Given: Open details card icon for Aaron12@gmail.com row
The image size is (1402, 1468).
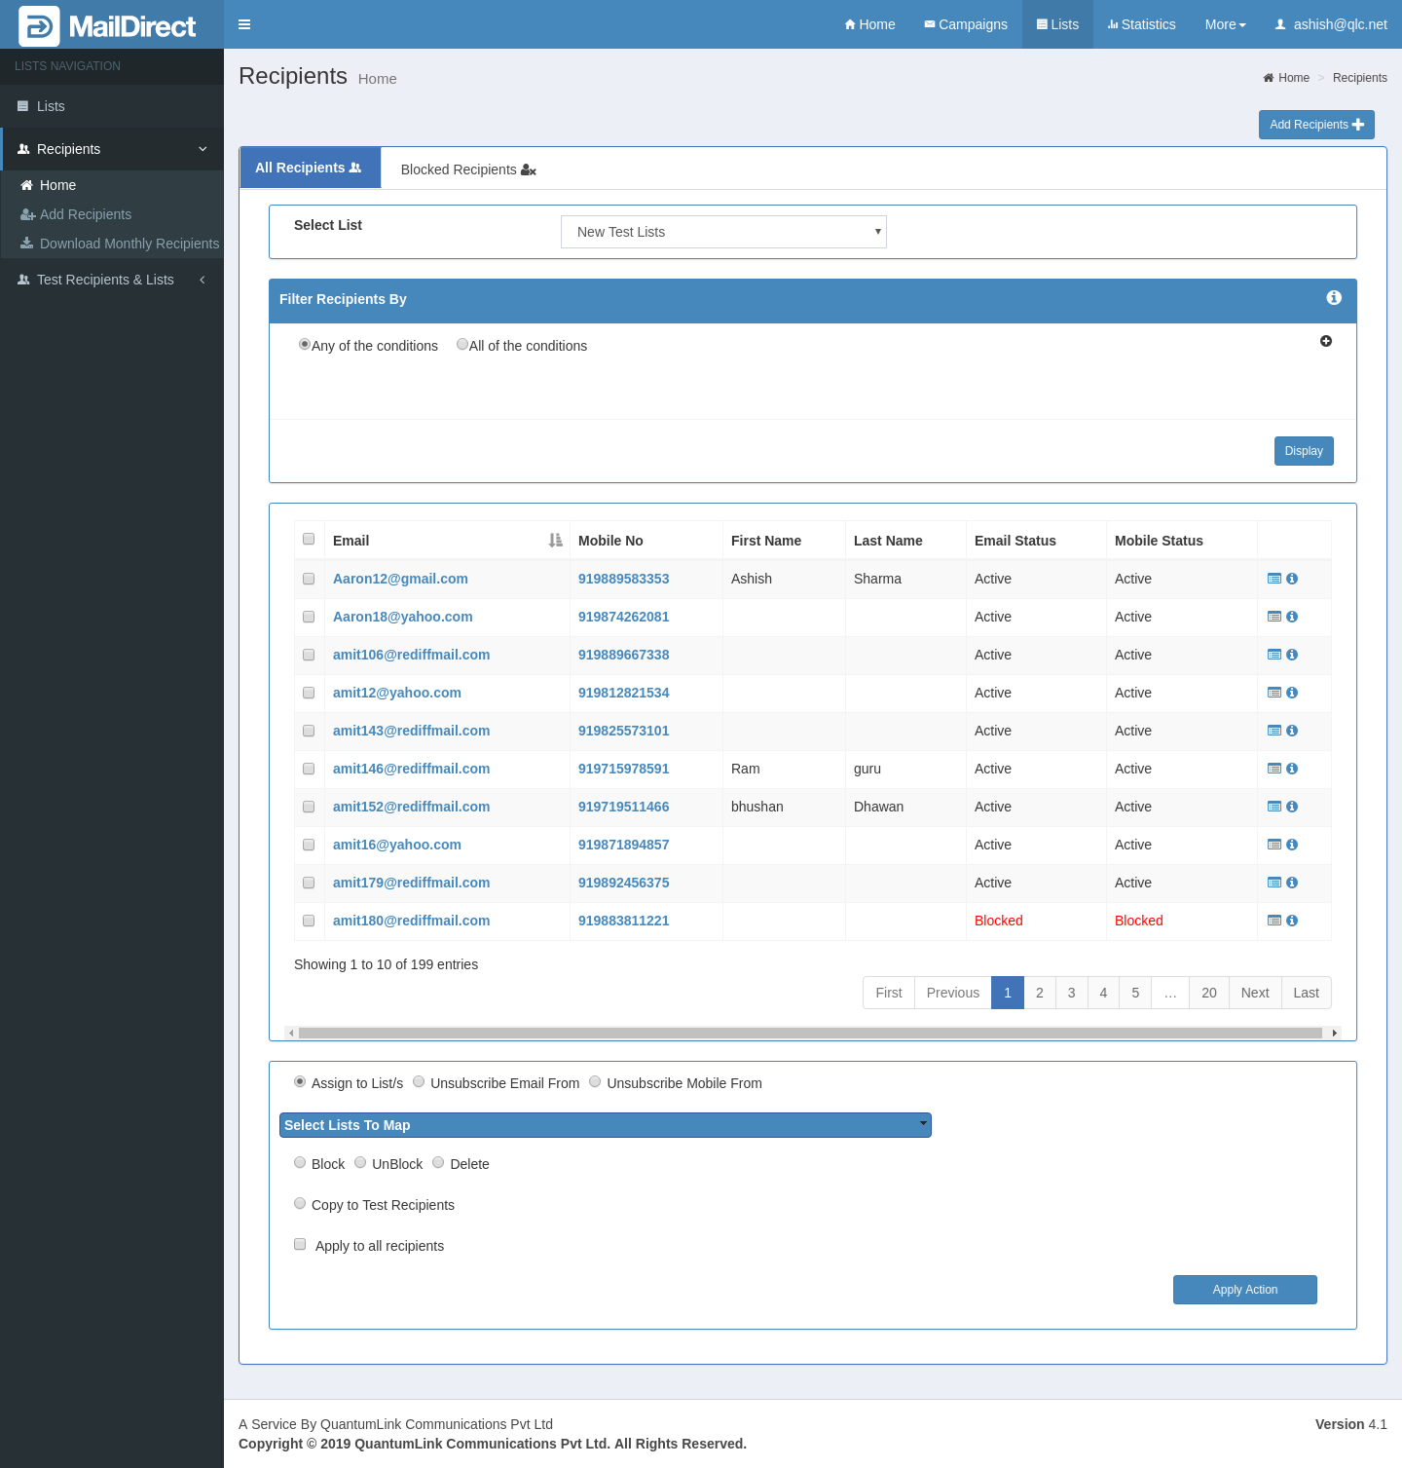Looking at the screenshot, I should tap(1274, 579).
